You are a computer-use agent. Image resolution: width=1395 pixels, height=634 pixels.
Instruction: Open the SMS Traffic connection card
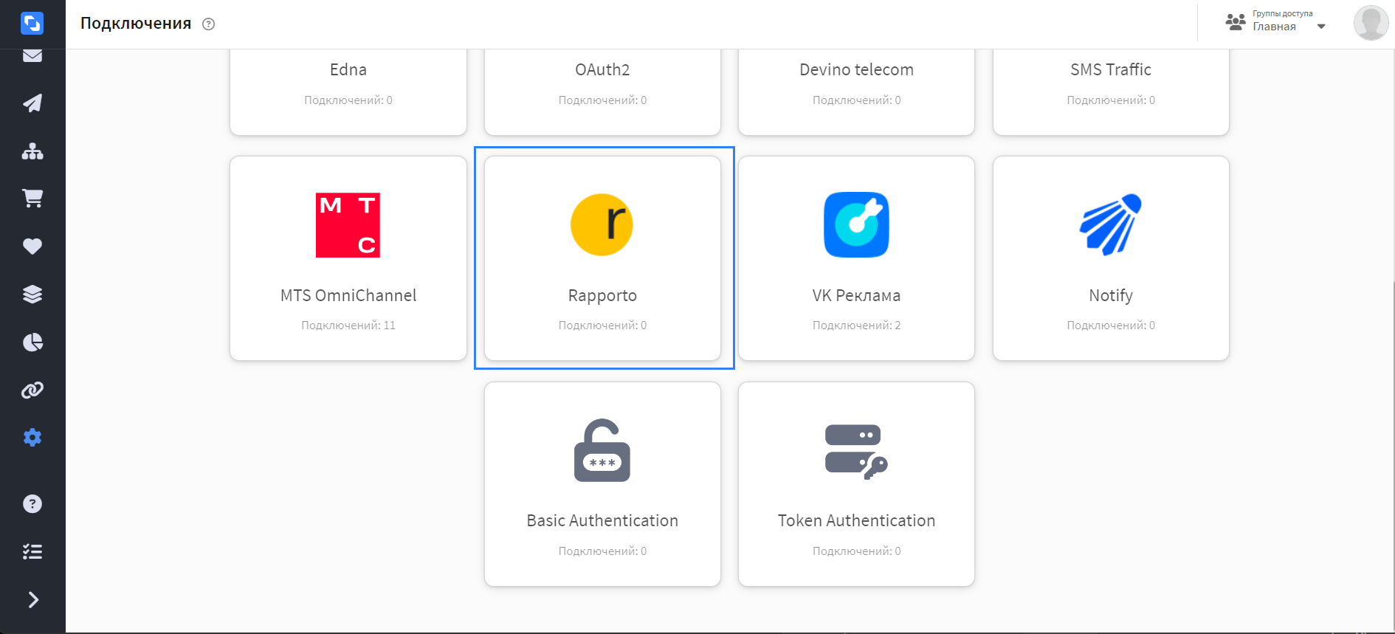[1111, 92]
